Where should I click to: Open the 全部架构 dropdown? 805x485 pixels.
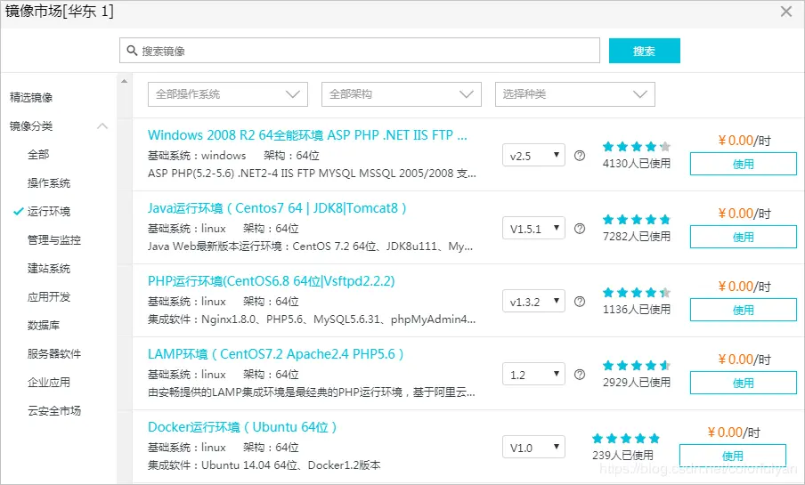[x=401, y=94]
